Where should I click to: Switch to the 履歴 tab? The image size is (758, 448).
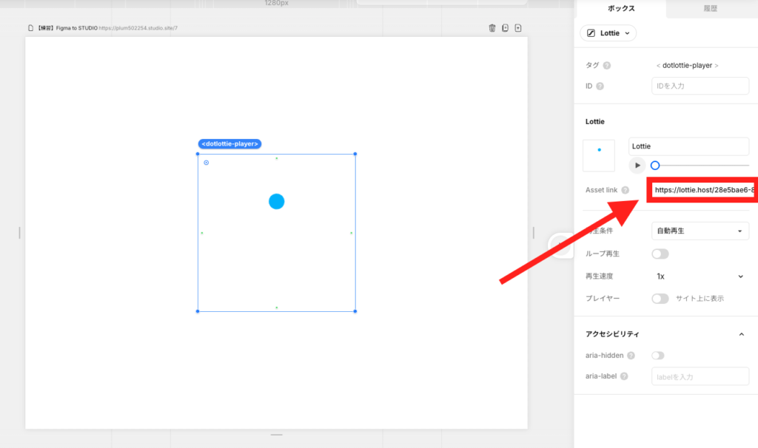pyautogui.click(x=710, y=9)
